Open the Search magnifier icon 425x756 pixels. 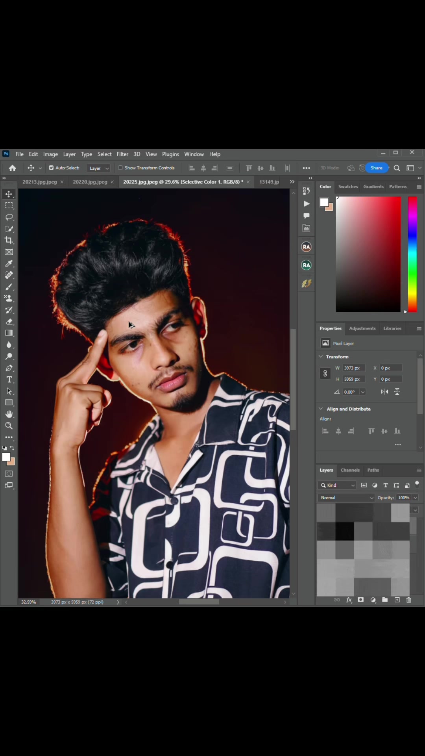tap(397, 168)
